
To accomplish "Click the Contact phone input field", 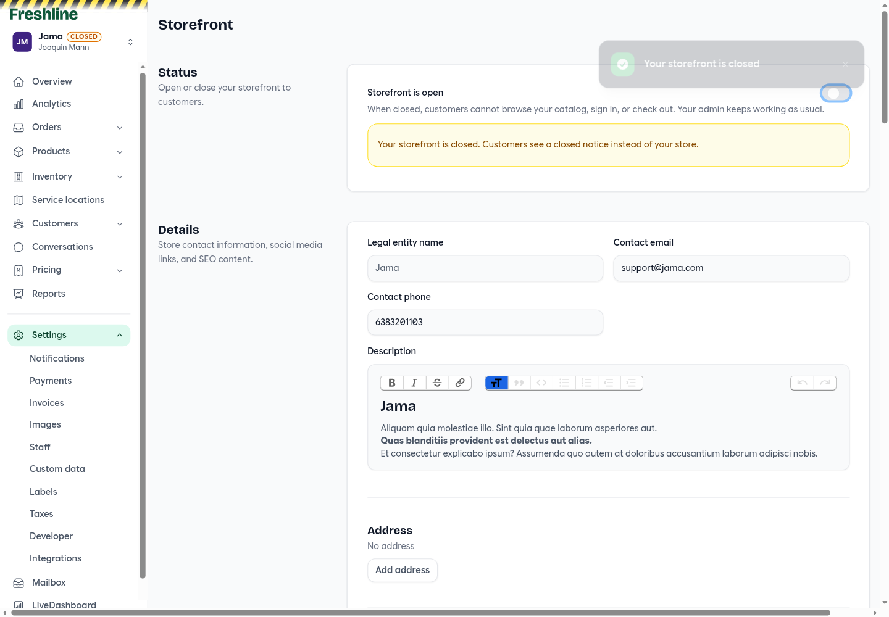I will point(485,323).
